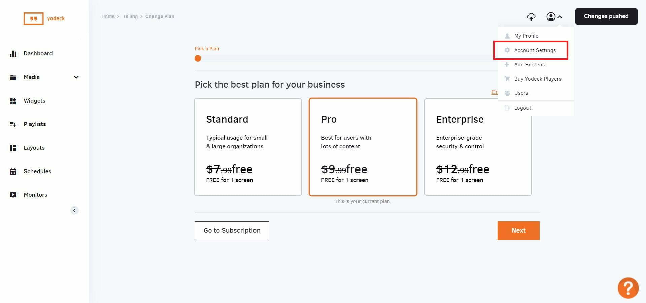The width and height of the screenshot is (646, 303).
Task: Click the Playlists sidebar icon
Action: click(x=13, y=124)
